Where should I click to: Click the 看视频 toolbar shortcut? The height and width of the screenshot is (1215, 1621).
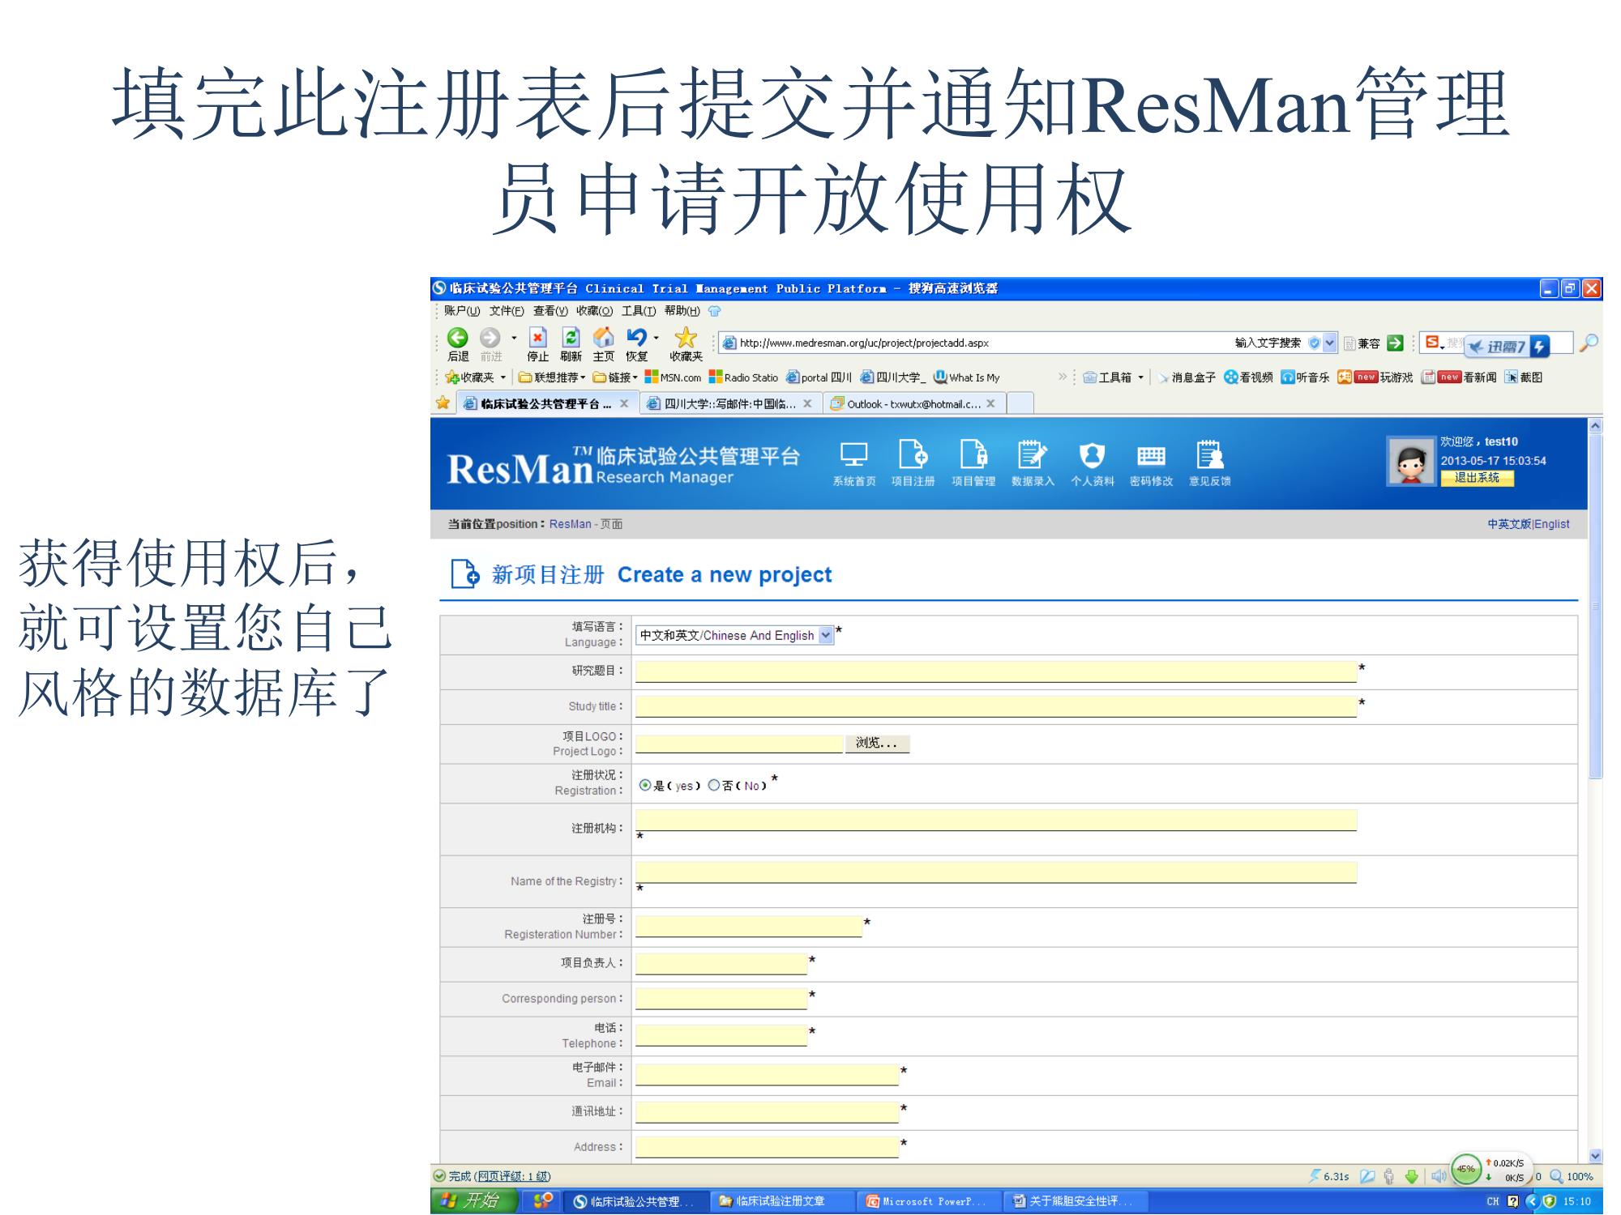pyautogui.click(x=1248, y=377)
